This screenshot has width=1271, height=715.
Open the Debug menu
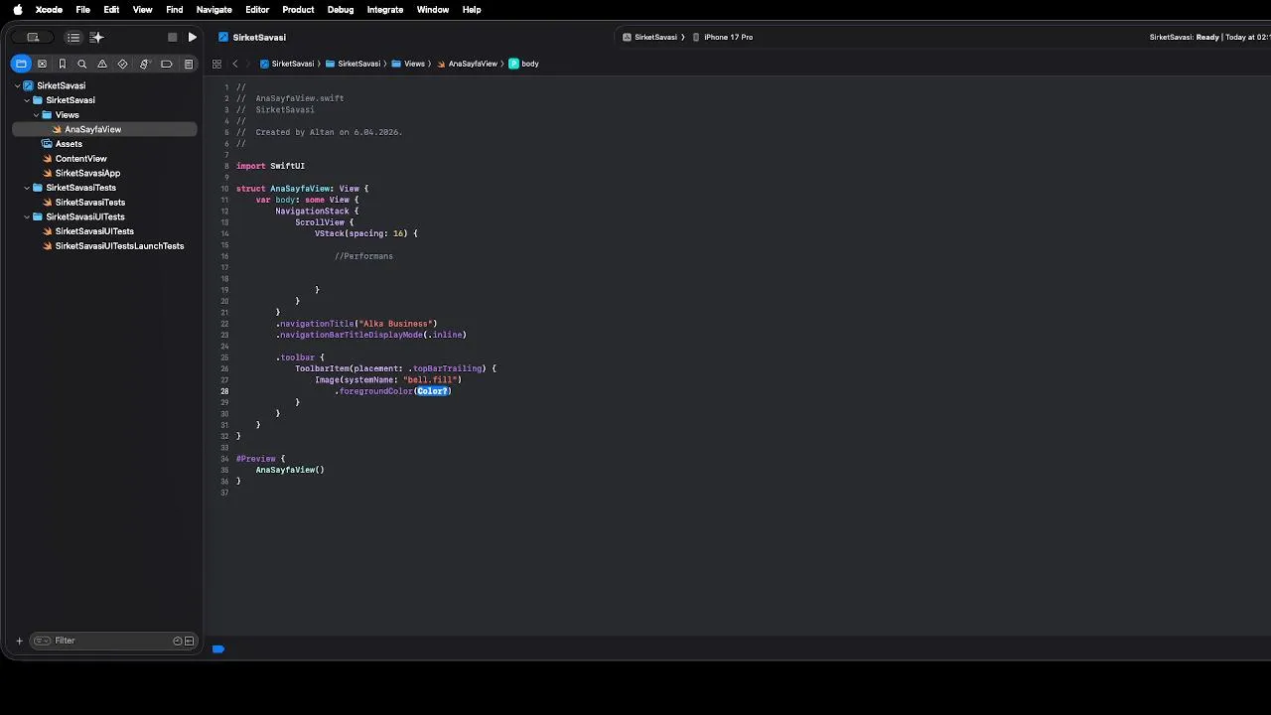pos(341,10)
